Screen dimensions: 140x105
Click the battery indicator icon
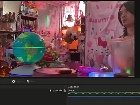tap(50, 91)
